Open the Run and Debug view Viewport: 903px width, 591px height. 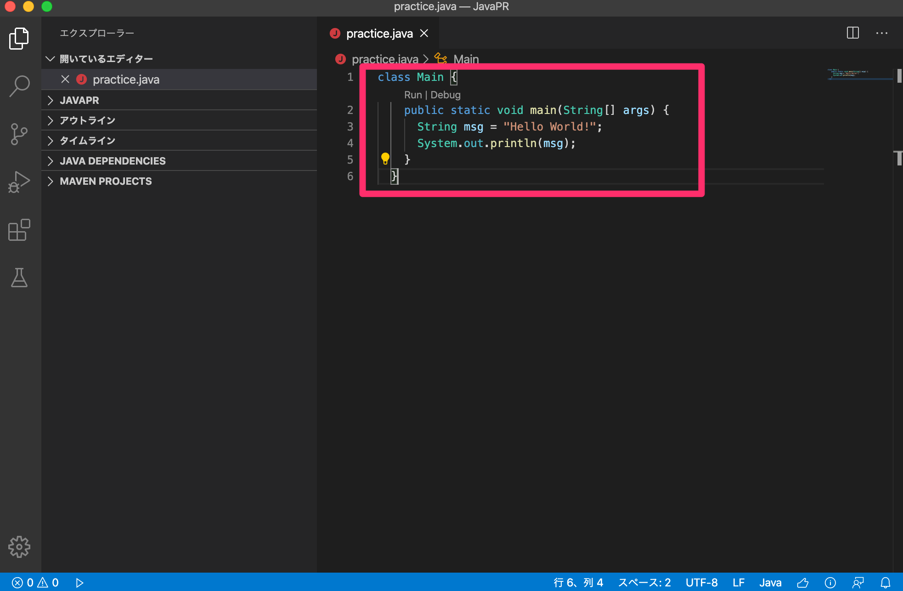(19, 182)
